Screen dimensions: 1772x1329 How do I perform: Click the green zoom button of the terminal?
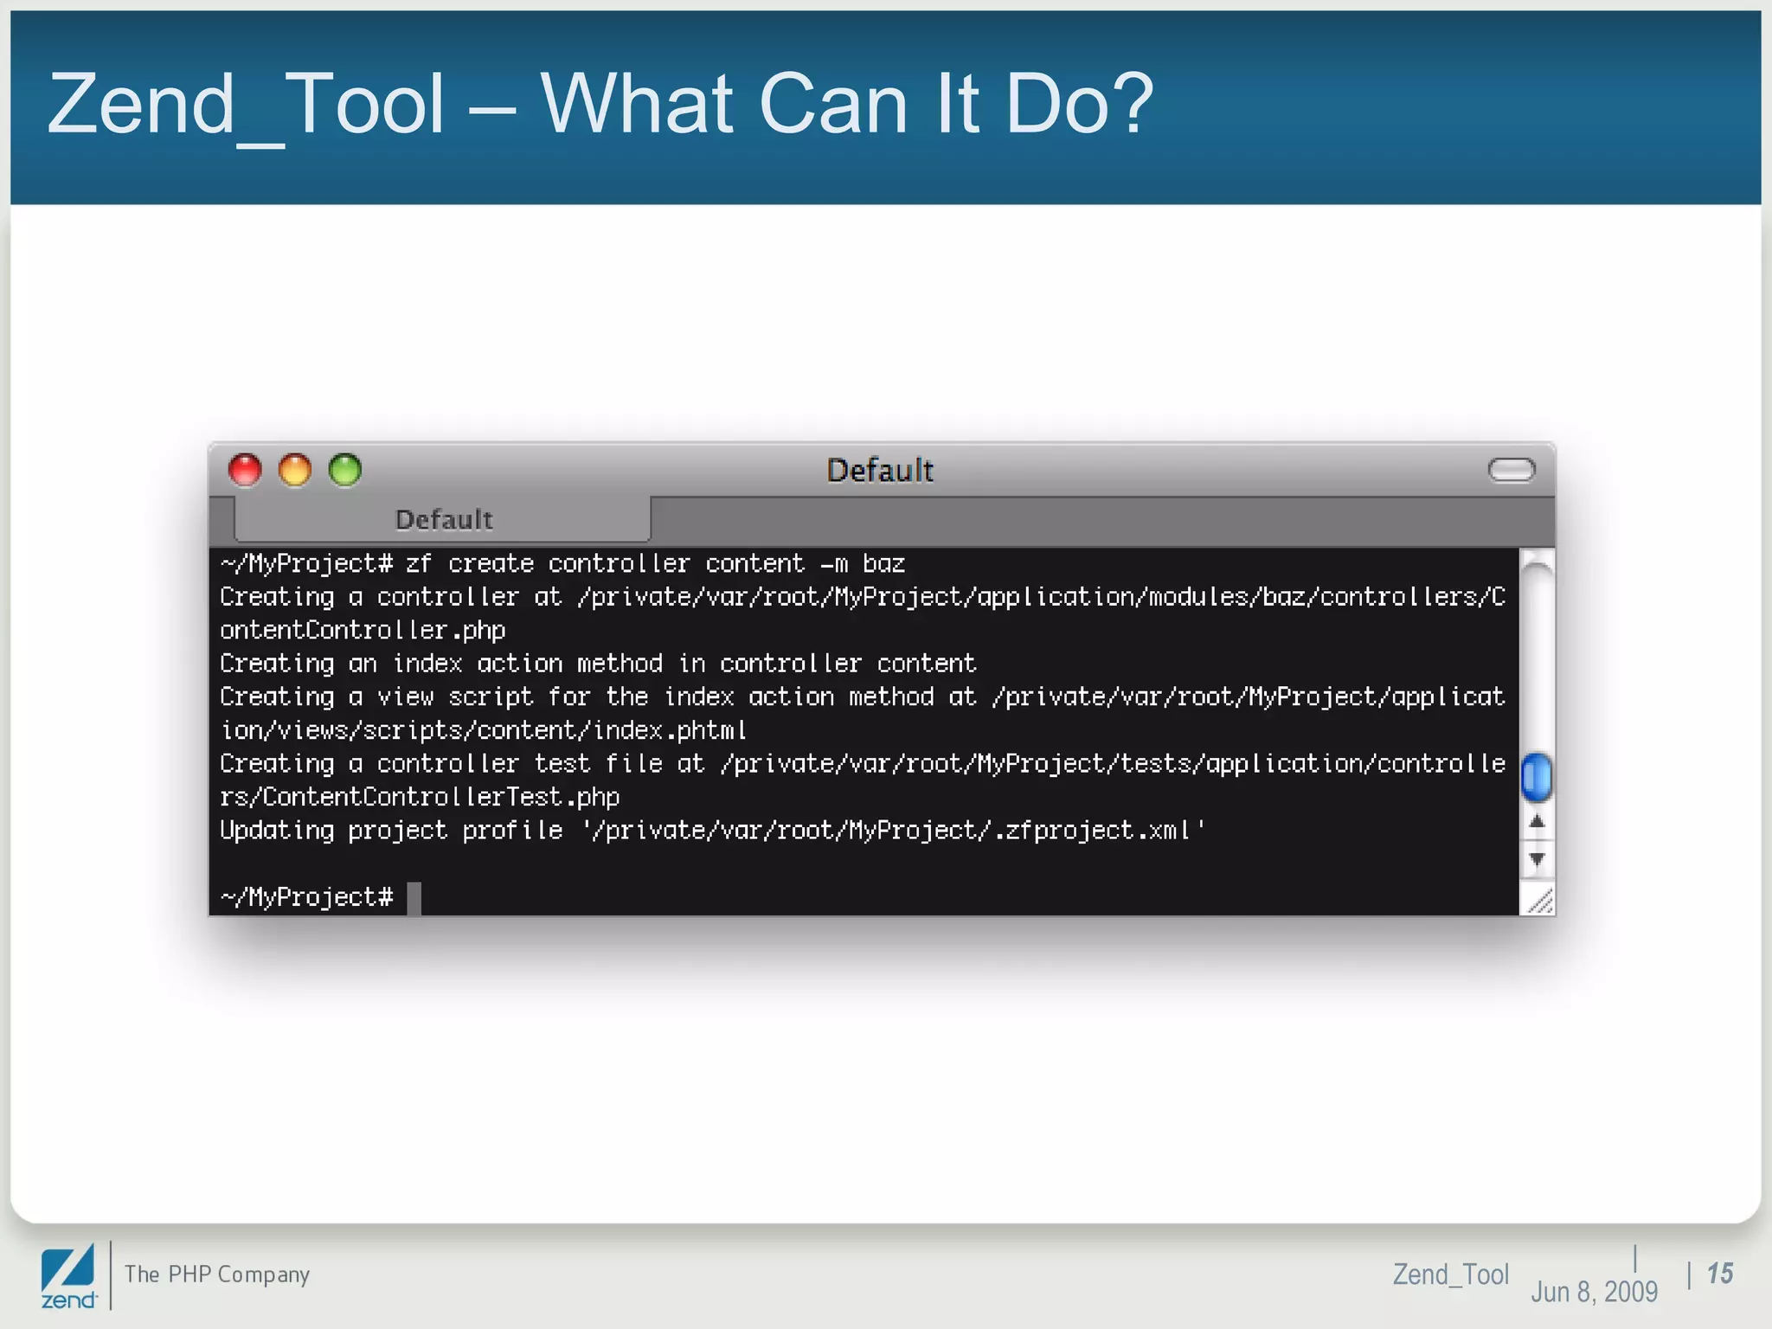345,470
